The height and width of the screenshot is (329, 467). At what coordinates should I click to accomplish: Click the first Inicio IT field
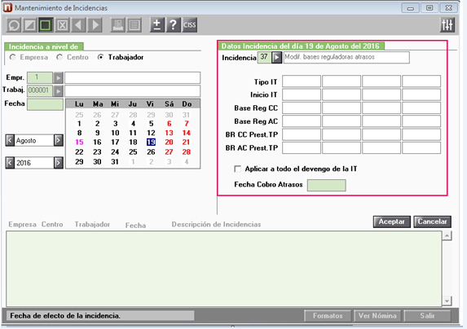coord(302,94)
